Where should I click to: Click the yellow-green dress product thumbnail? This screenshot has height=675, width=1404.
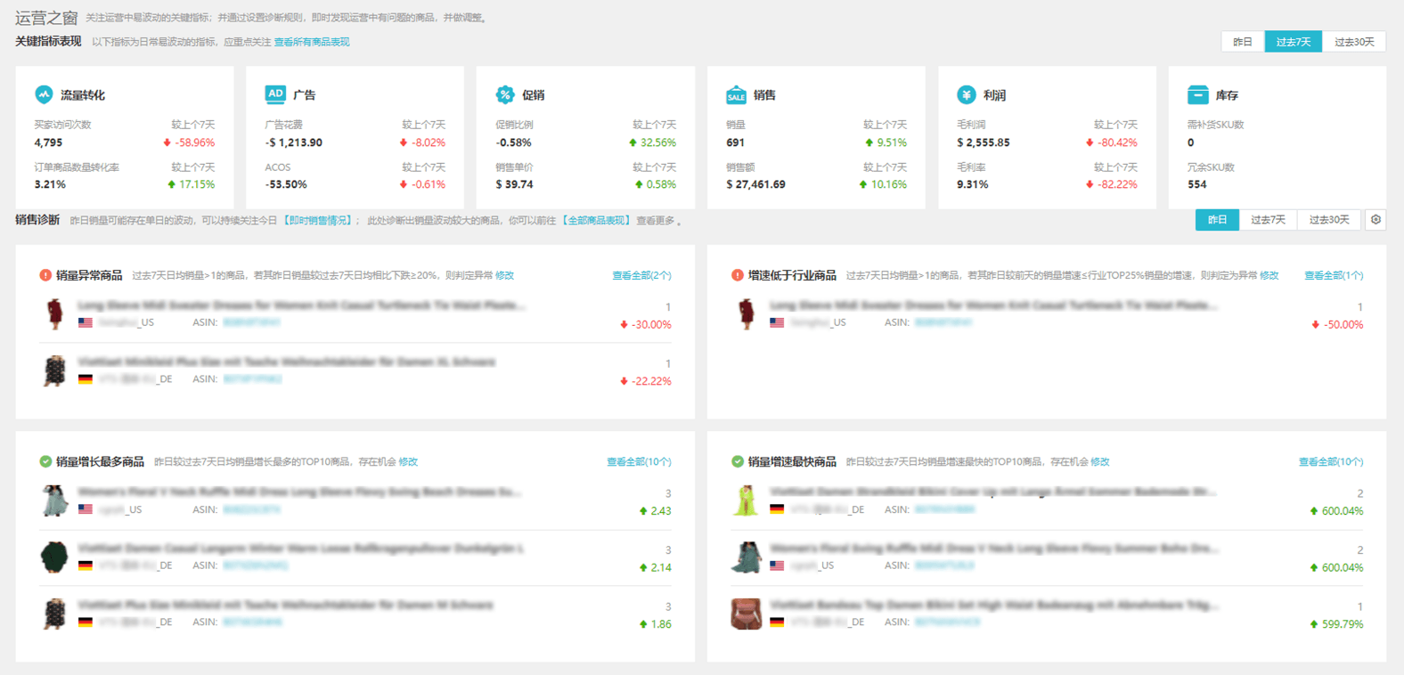pyautogui.click(x=746, y=500)
